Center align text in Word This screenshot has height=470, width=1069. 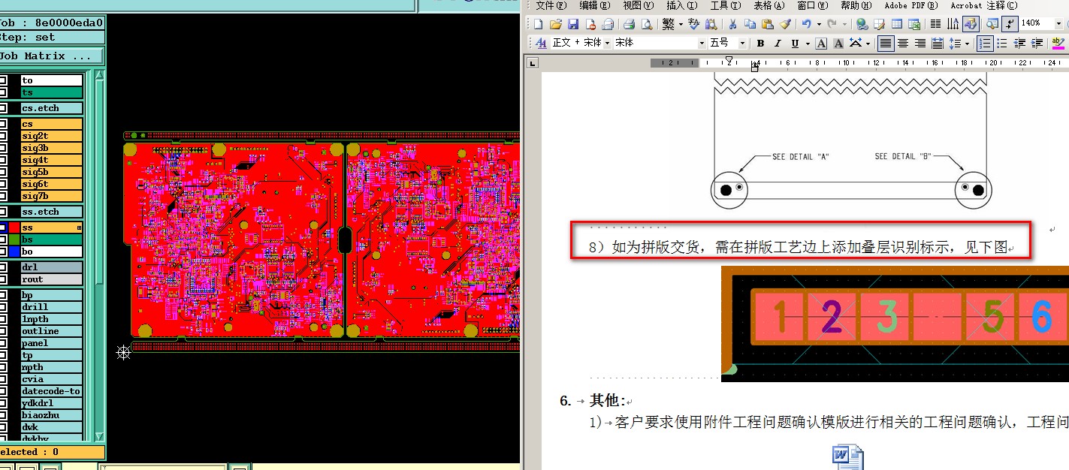[x=903, y=44]
